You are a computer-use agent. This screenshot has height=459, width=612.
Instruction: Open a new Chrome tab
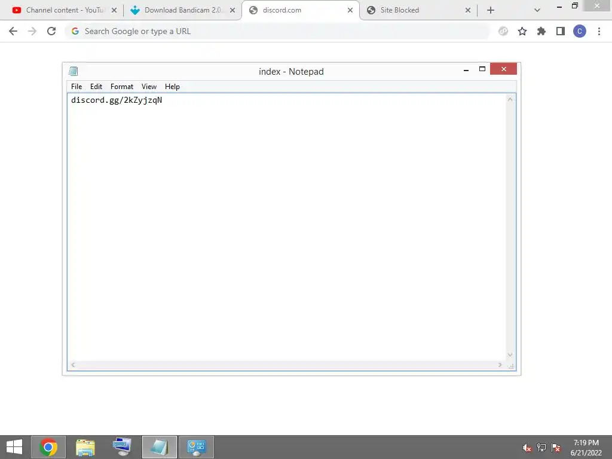[x=491, y=10]
